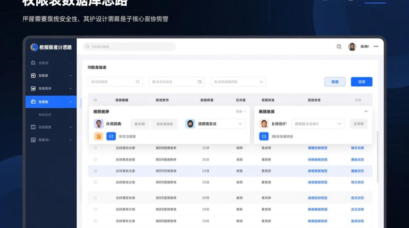Viewport: 409px width, 228px height.
Task: Click the dimmed first icon in the dark sidebar
Action: pyautogui.click(x=33, y=63)
